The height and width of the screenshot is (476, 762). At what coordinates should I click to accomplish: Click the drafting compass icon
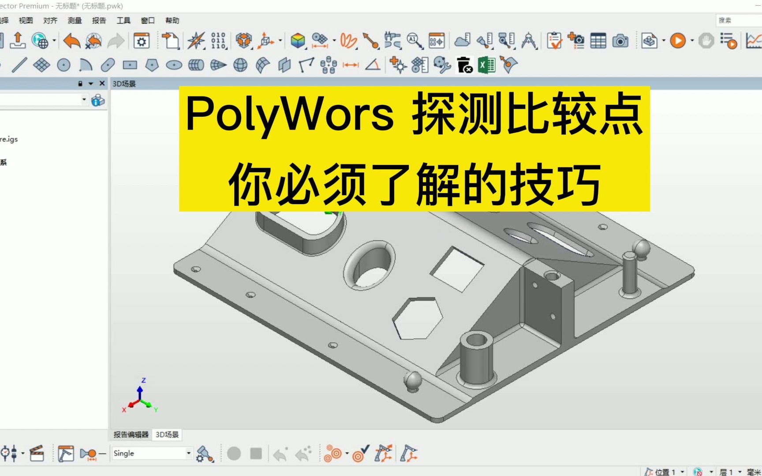[x=529, y=41]
